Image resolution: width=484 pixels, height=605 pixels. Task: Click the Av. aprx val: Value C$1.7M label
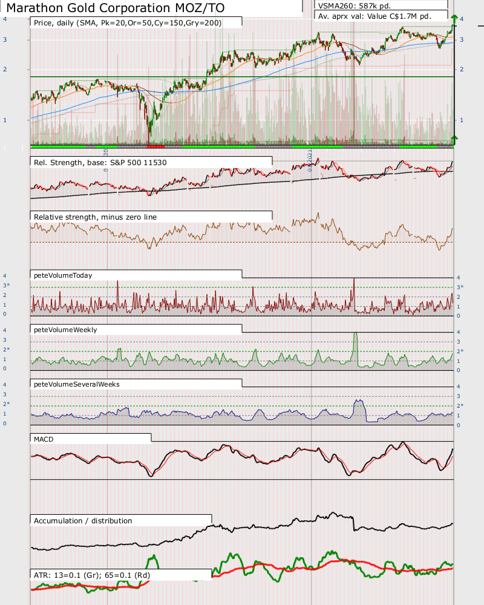pos(374,16)
